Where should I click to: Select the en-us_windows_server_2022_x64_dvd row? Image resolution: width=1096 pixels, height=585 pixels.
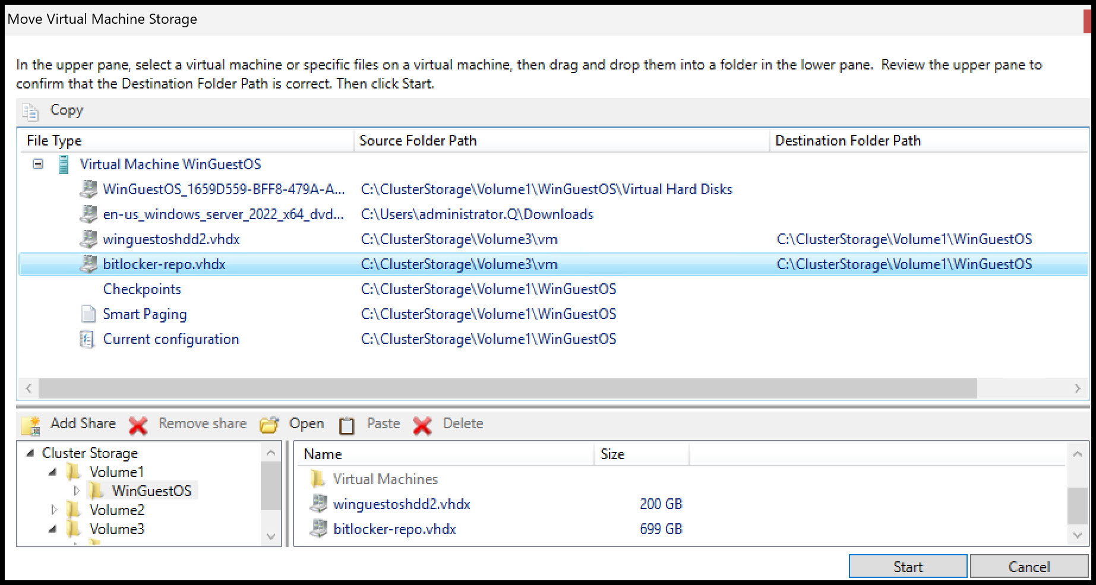[554, 214]
